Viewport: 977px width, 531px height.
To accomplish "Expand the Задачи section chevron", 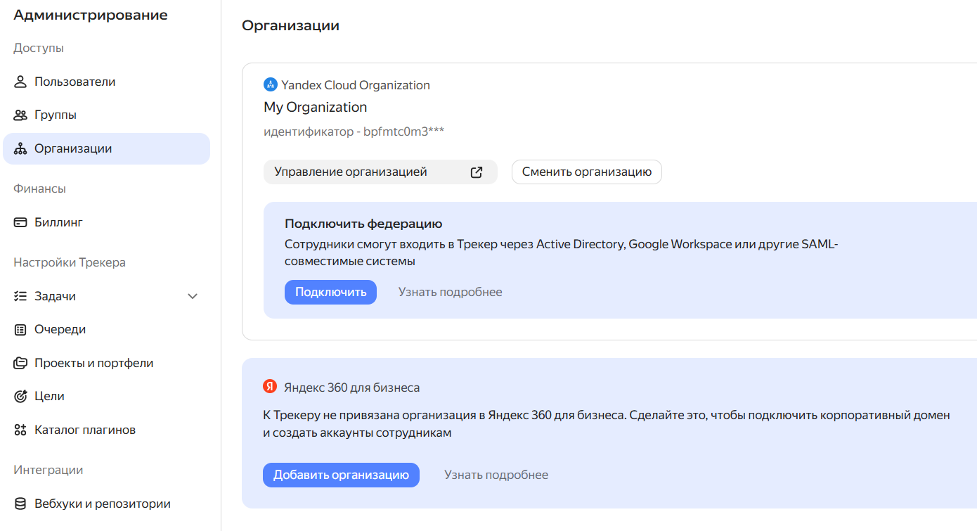I will click(x=193, y=296).
